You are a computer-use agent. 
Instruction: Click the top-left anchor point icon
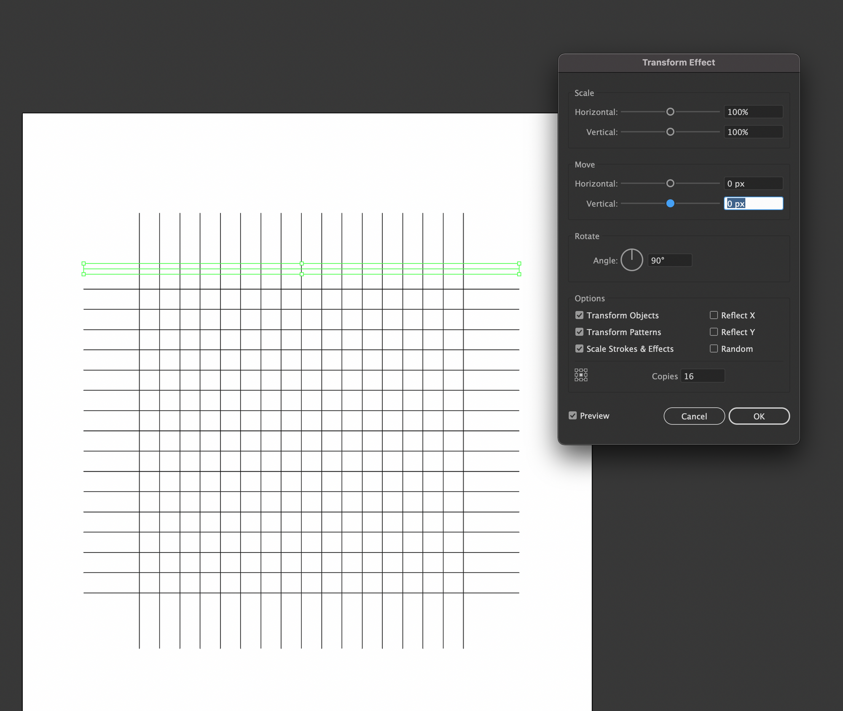click(x=576, y=368)
